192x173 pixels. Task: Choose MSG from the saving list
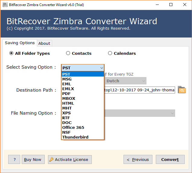(x=83, y=79)
